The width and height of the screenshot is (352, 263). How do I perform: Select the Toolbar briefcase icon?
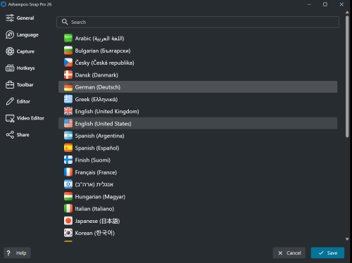pyautogui.click(x=10, y=84)
